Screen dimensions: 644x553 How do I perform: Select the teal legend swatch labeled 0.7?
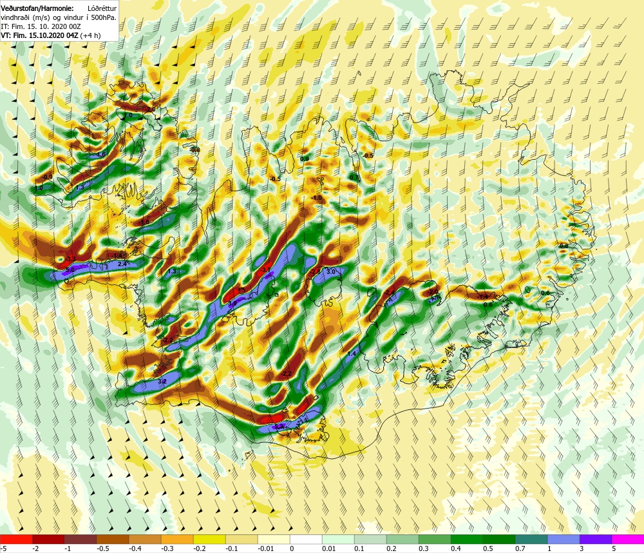[x=531, y=539]
